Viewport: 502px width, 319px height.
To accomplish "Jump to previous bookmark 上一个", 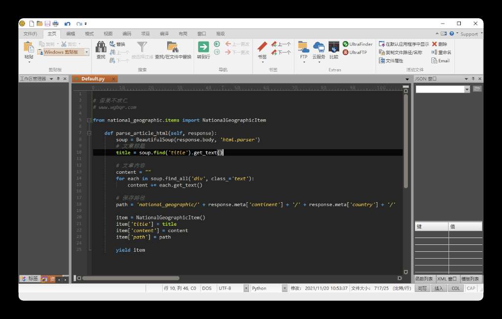I will coord(281,44).
